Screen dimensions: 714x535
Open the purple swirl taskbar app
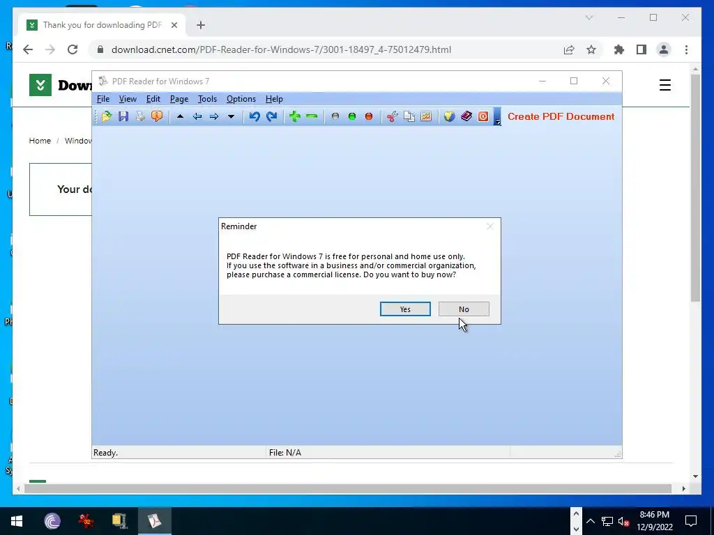point(52,521)
